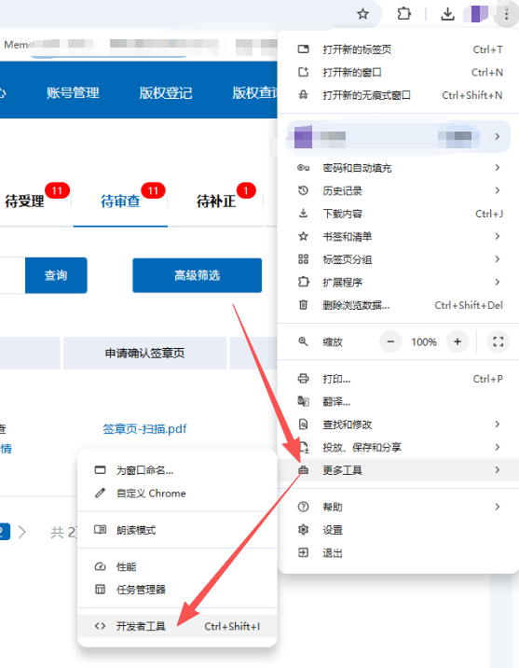Expand 密码和自动填充 submenu
519x668 pixels.
click(498, 167)
